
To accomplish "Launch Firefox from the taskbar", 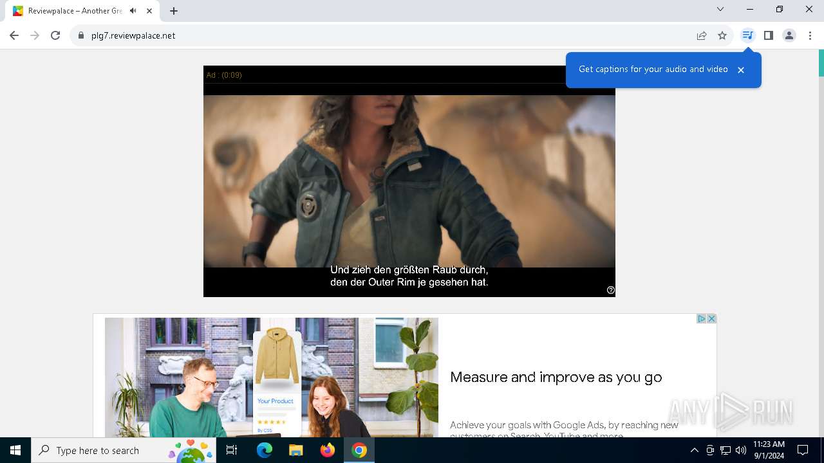I will (328, 450).
